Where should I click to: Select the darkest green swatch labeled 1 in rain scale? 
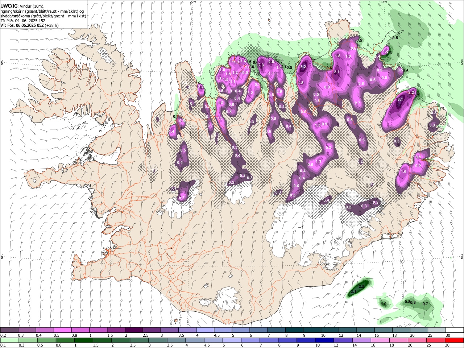coord(83,340)
